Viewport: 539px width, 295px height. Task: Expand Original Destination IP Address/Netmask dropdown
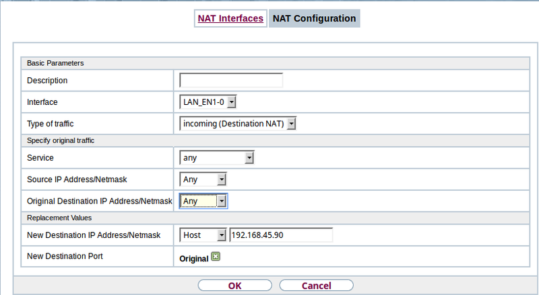pyautogui.click(x=203, y=201)
